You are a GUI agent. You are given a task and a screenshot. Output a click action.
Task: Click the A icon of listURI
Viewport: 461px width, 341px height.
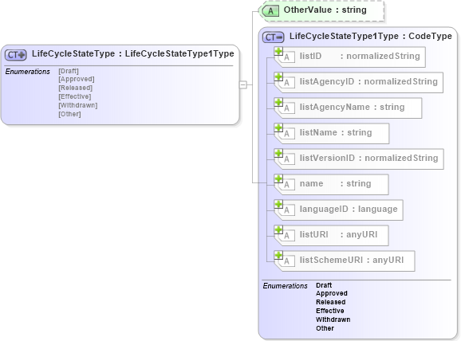[x=286, y=236]
